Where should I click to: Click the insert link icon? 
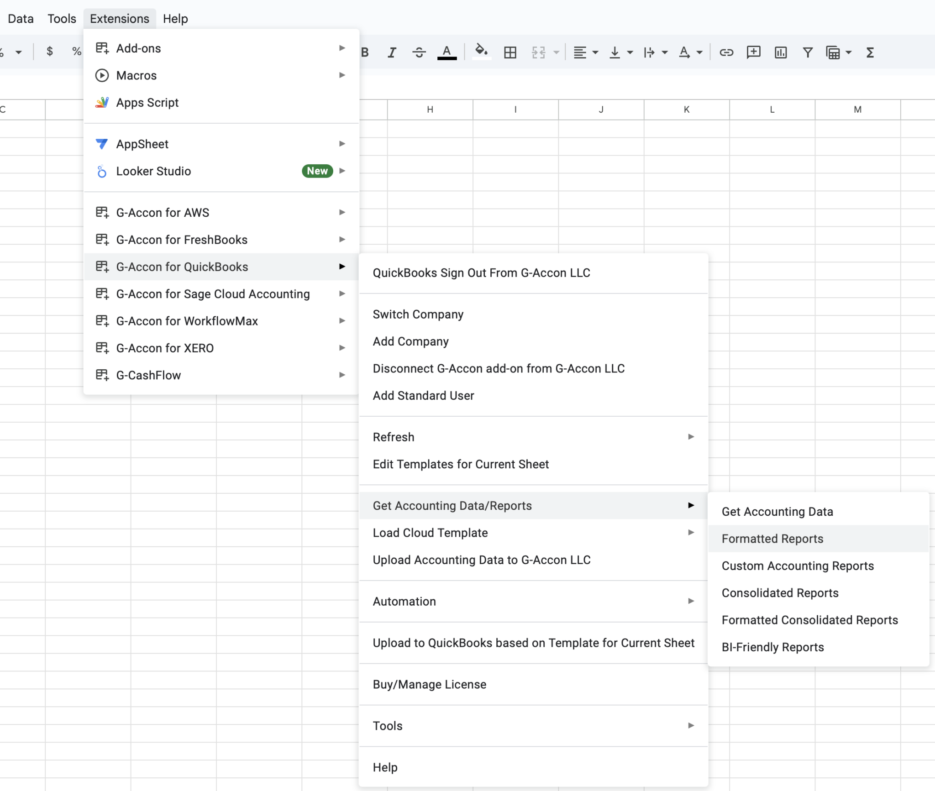click(726, 52)
